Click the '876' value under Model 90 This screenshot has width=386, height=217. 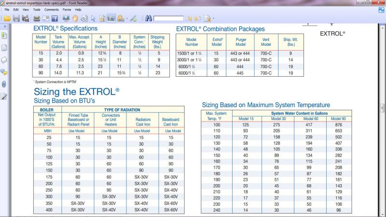(339, 125)
